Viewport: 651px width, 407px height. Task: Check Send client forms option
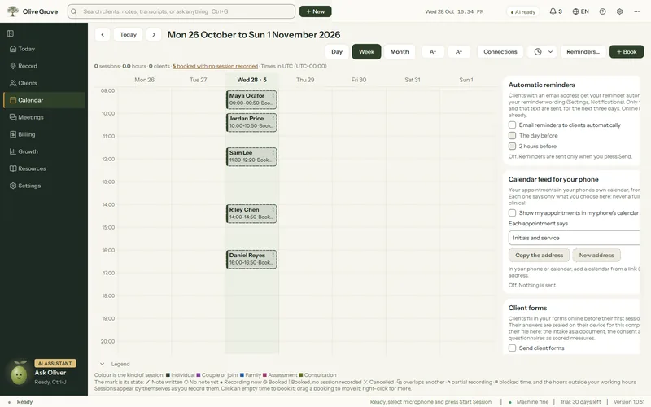coord(513,348)
